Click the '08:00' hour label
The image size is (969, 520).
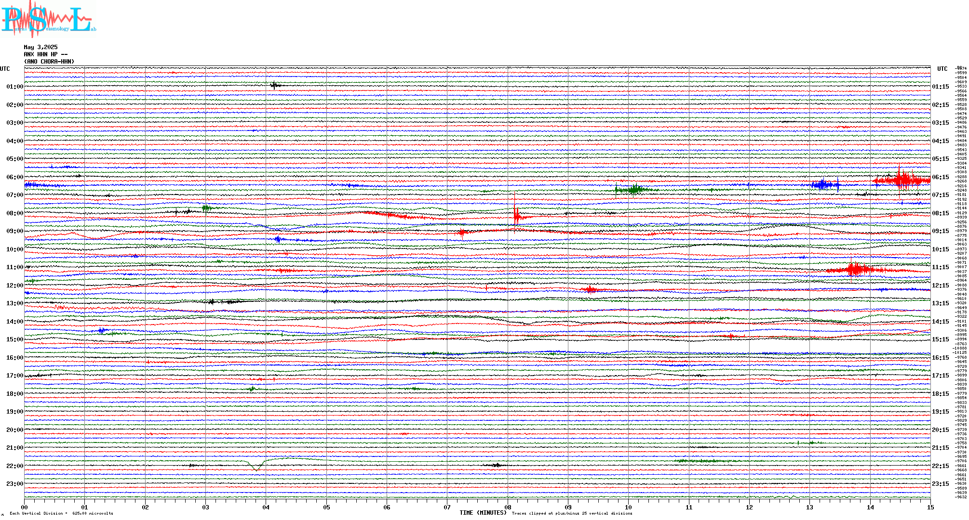15,213
